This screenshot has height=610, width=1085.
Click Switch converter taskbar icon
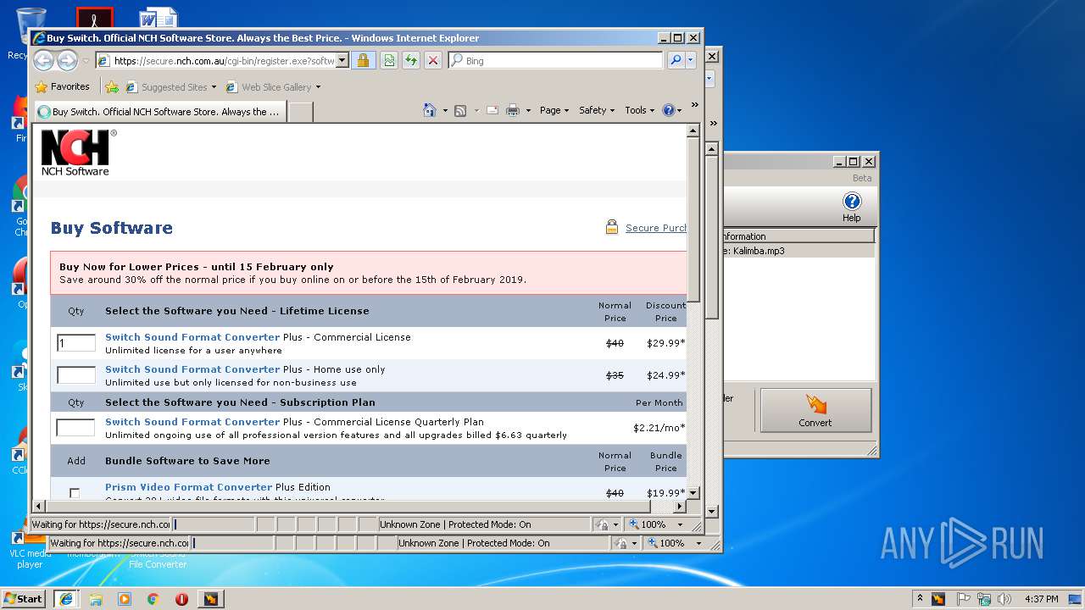(210, 599)
